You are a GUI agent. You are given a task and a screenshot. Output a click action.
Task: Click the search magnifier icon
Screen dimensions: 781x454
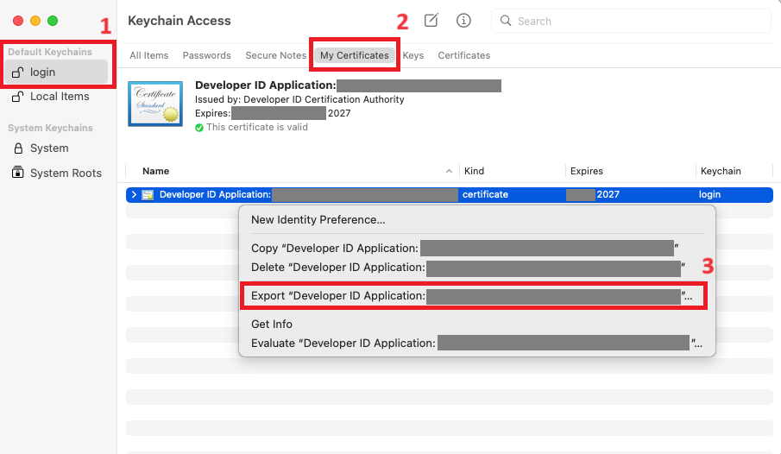coord(506,21)
